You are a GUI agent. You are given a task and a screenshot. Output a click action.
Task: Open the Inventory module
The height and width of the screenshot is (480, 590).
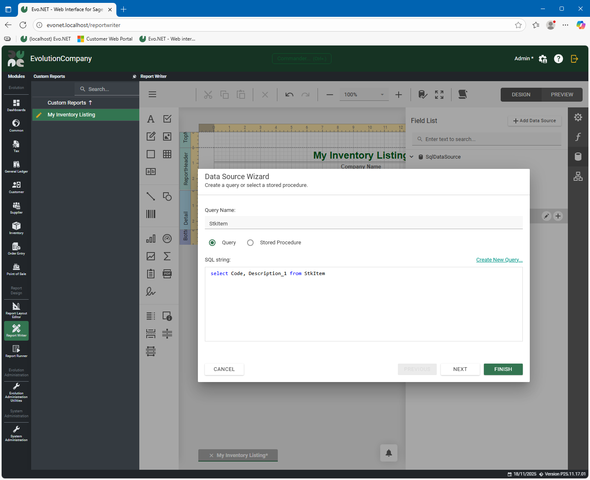pos(16,228)
